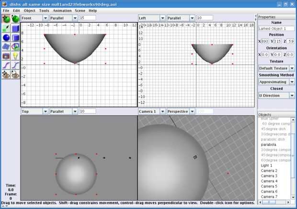
Task: Select the Move Viewpoint tool
Action: click(x=6, y=75)
